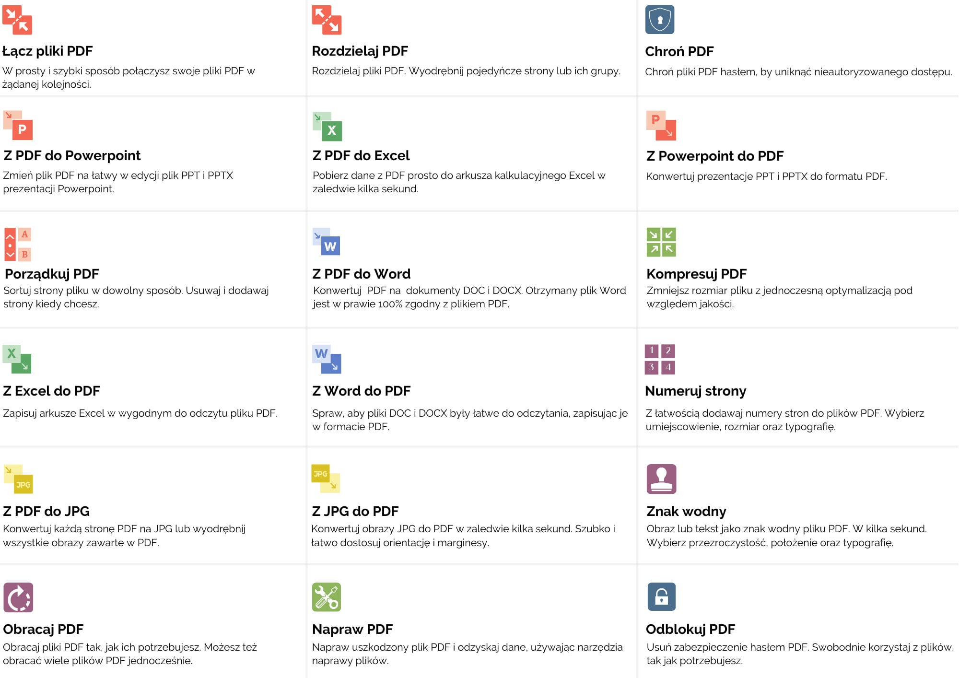This screenshot has width=959, height=678.
Task: Select the Kompresuj PDF compress icon
Action: pyautogui.click(x=661, y=242)
